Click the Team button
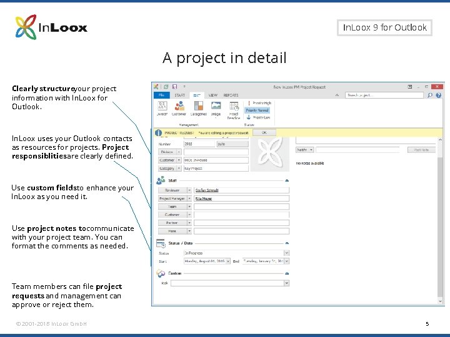This screenshot has height=337, width=450. point(172,207)
